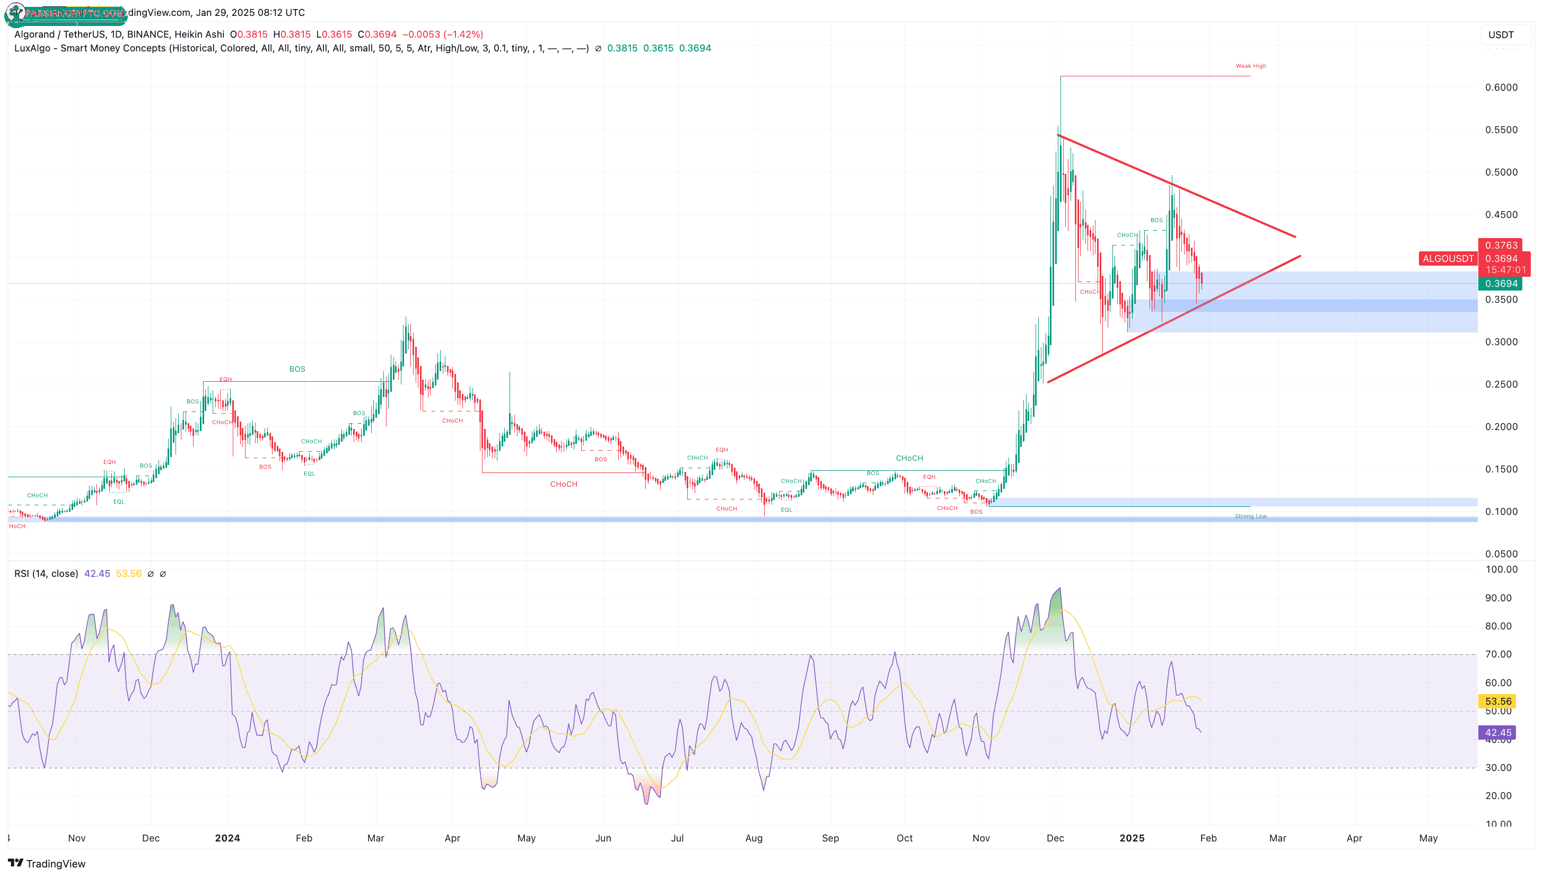
Task: Select the green 0.3694 price tag
Action: (1500, 284)
